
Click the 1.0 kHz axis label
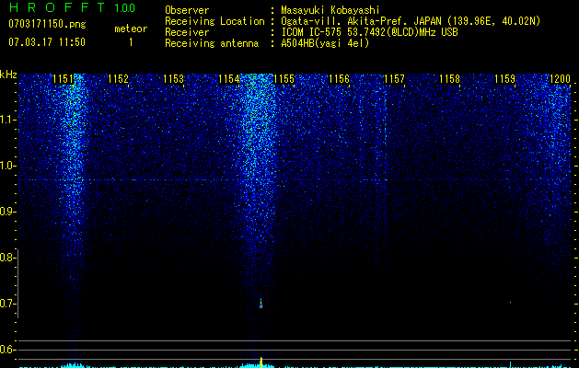point(7,166)
